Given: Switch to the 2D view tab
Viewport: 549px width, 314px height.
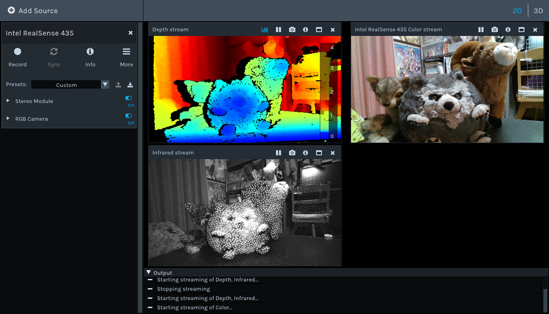Looking at the screenshot, I should tap(517, 10).
